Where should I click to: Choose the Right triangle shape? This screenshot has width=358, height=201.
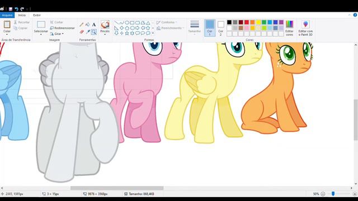click(116, 28)
